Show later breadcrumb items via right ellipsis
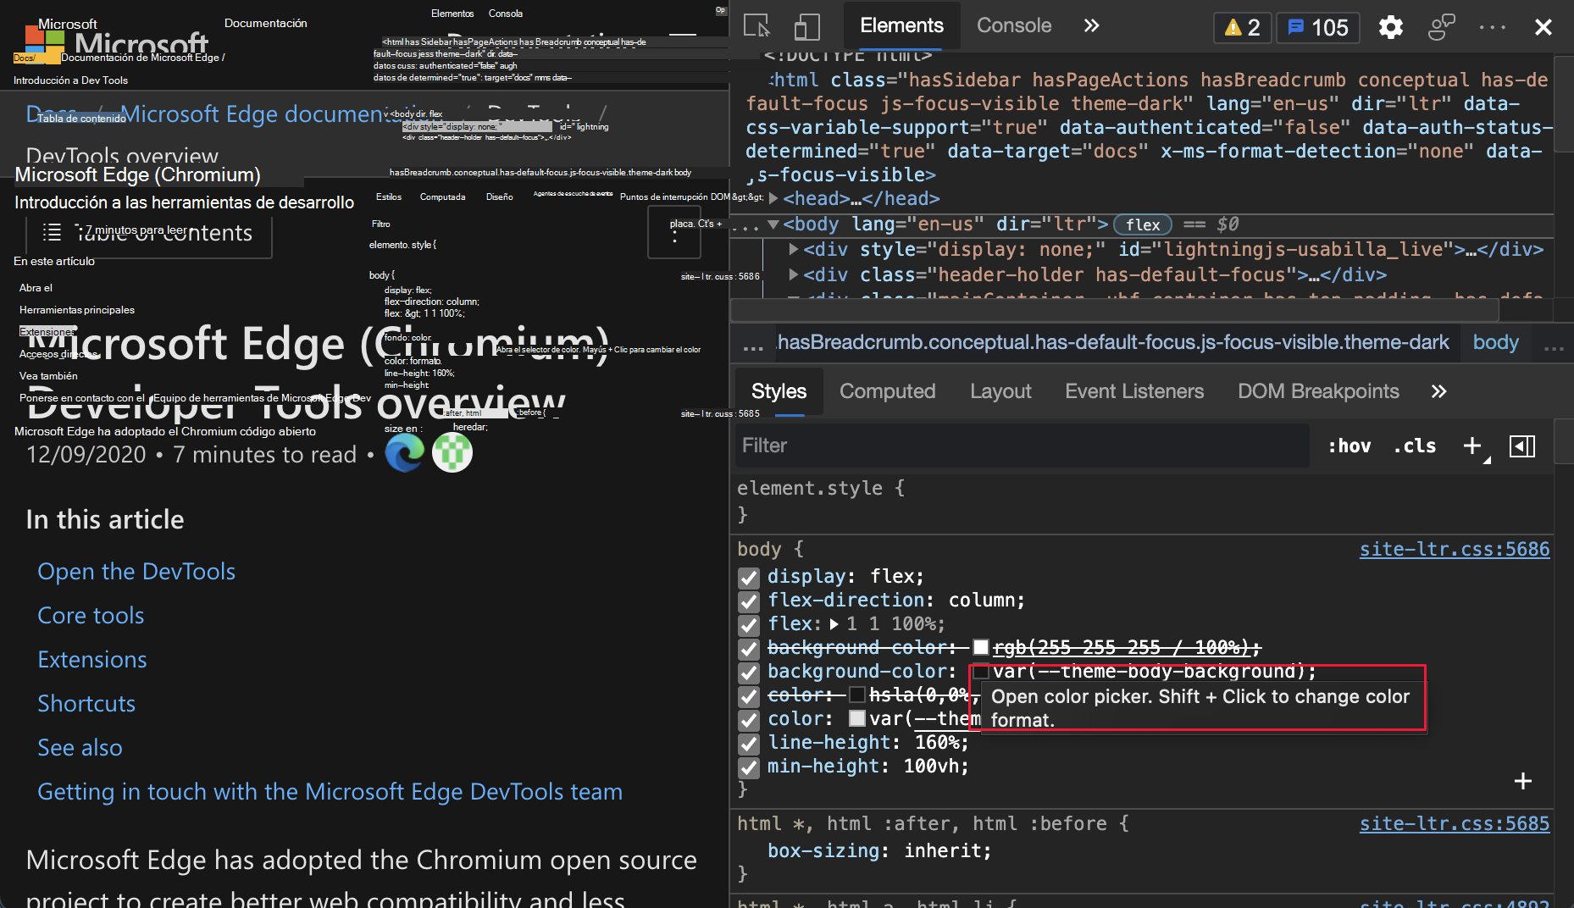The width and height of the screenshot is (1574, 908). tap(1554, 346)
